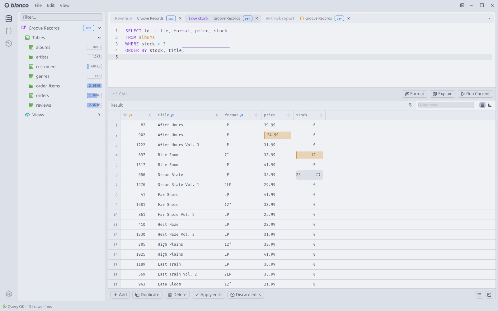Add a new row

(120, 295)
